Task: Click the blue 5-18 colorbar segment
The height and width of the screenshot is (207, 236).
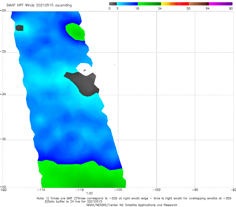Action: tap(127, 4)
